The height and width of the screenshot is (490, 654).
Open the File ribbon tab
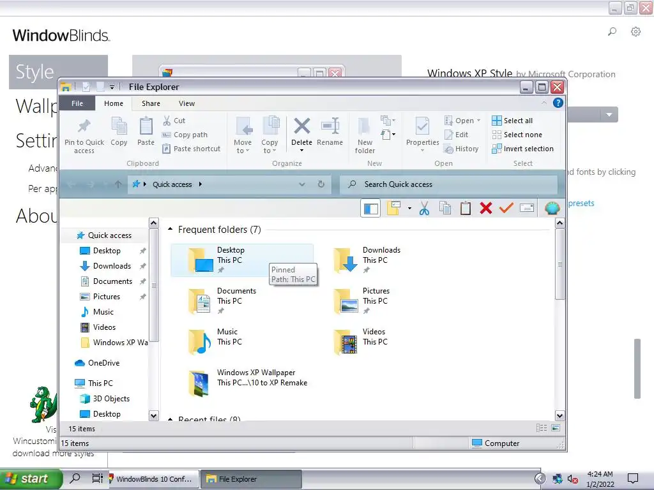(x=77, y=103)
